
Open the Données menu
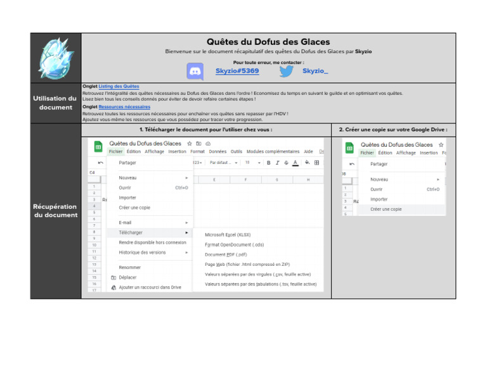pyautogui.click(x=218, y=151)
